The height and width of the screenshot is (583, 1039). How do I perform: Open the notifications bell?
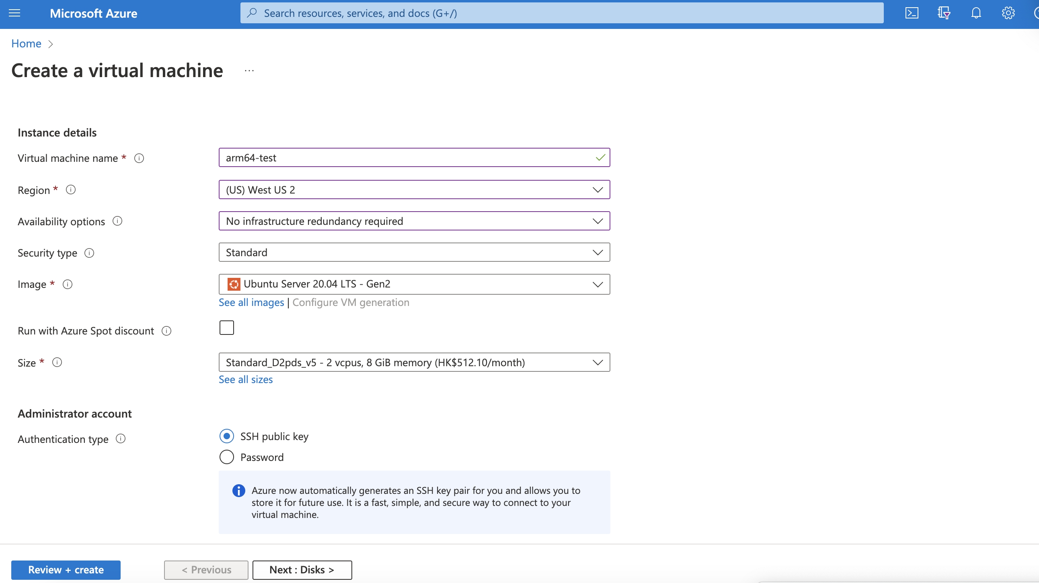click(x=976, y=13)
